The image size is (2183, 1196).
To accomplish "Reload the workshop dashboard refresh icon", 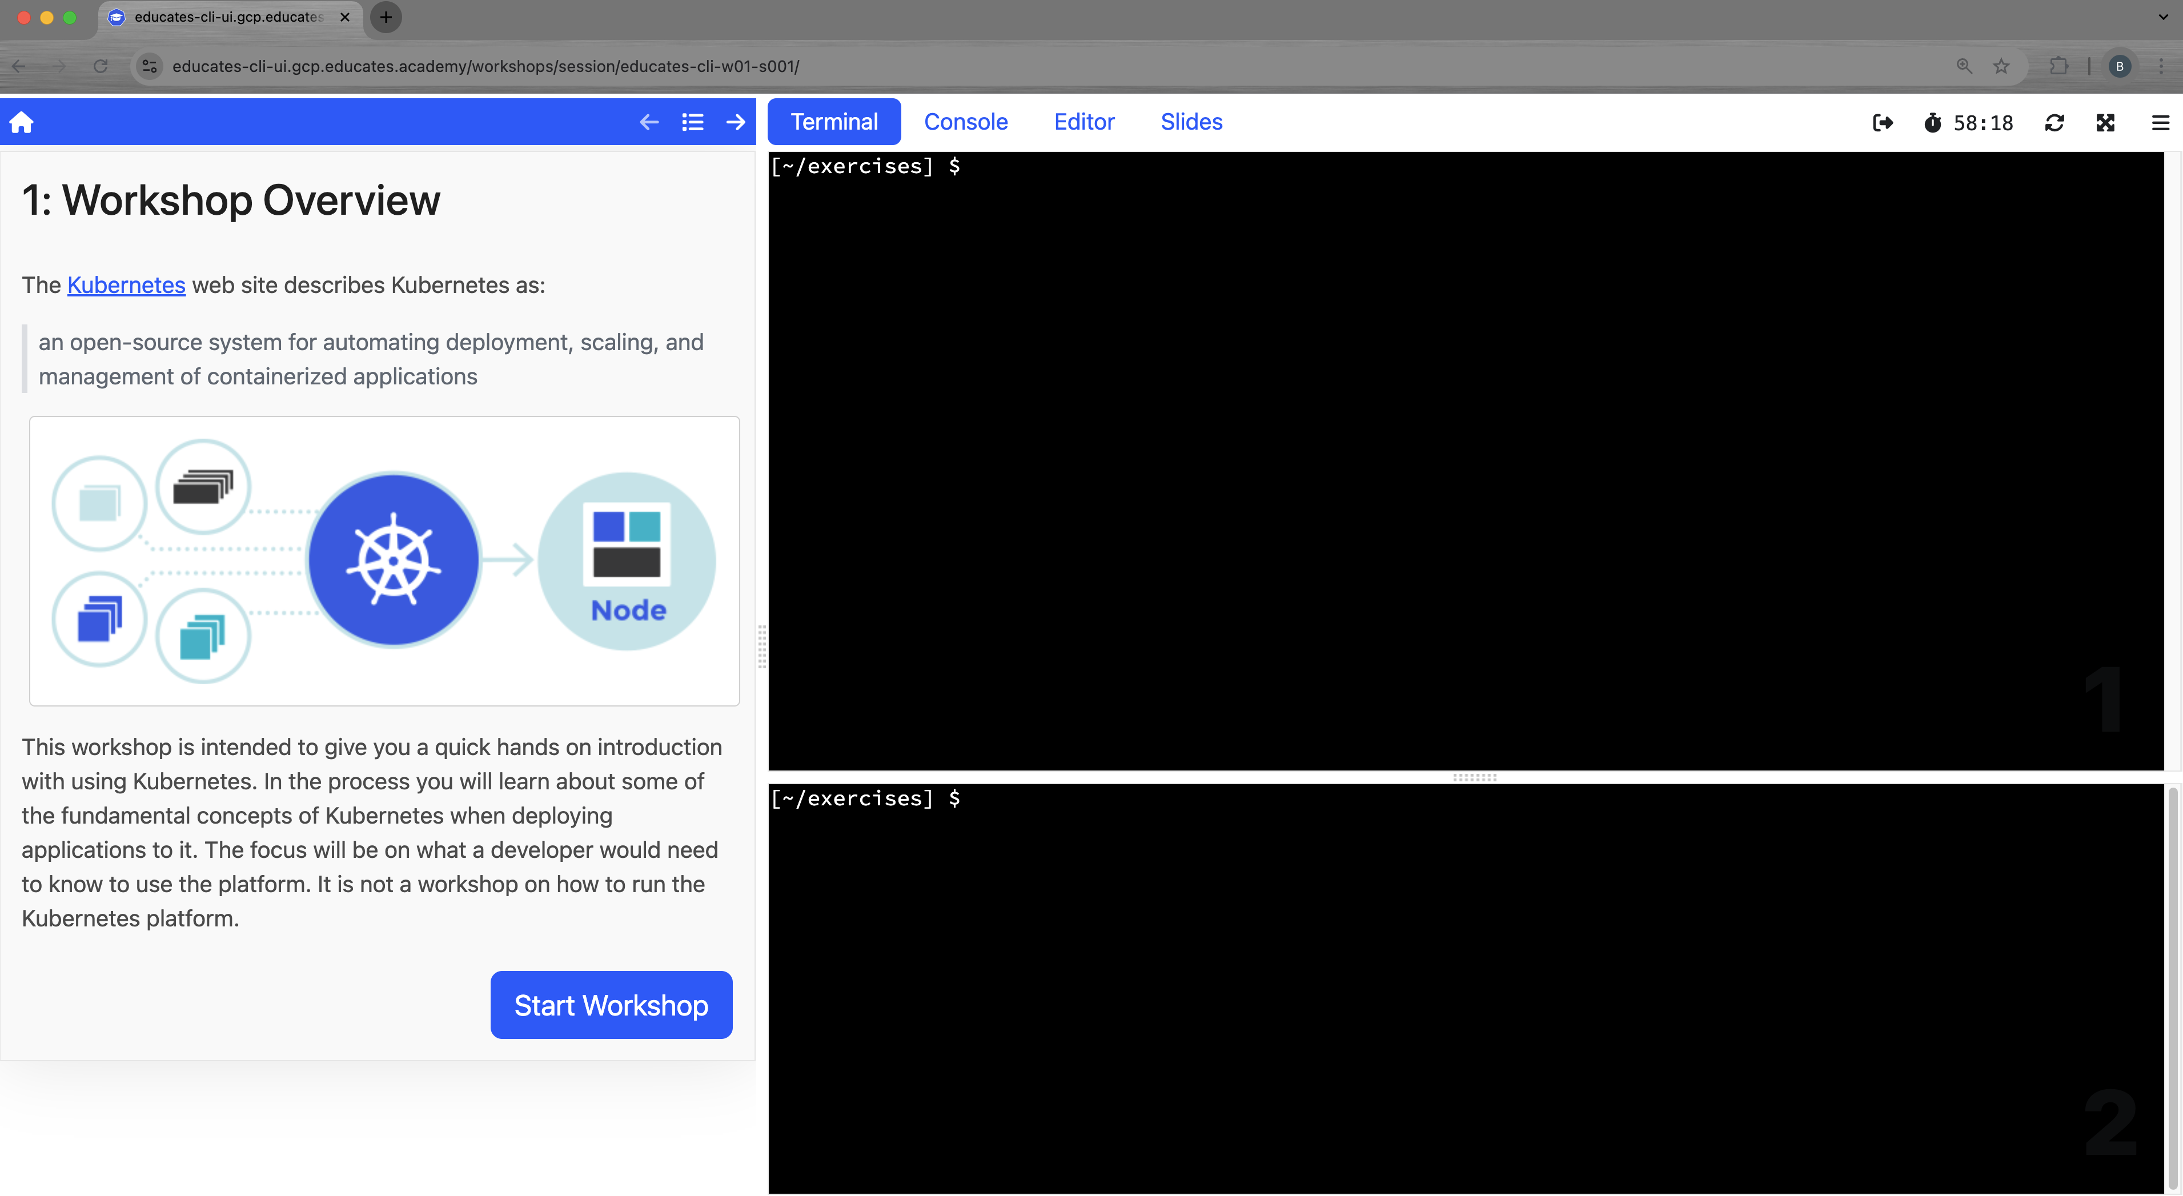I will click(2054, 124).
